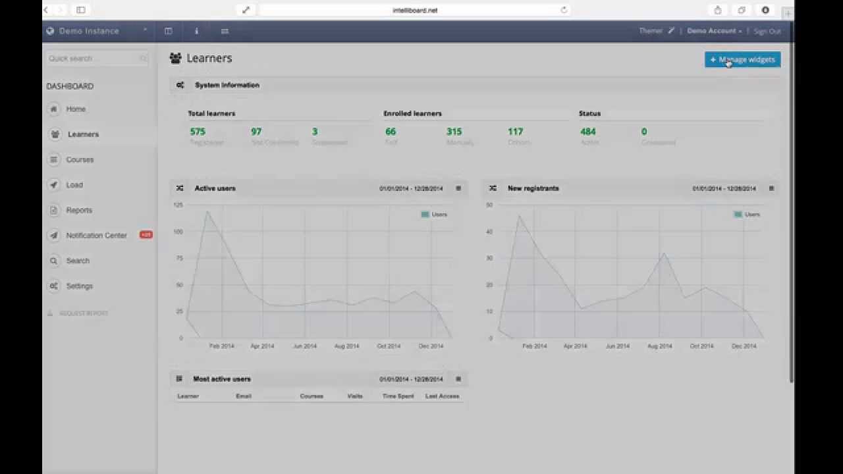Open the Demo Account dropdown menu
The height and width of the screenshot is (474, 843).
point(715,31)
